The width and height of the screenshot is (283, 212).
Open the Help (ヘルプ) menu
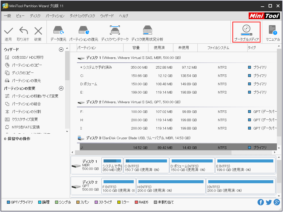click(124, 16)
